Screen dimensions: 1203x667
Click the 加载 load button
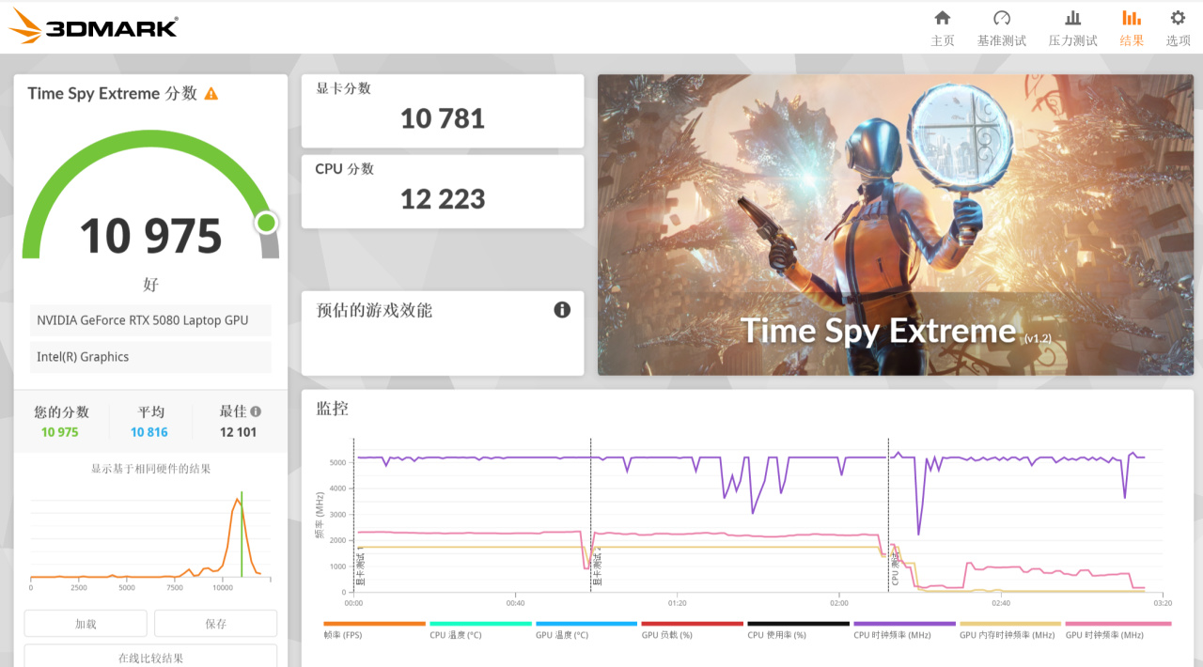(86, 623)
